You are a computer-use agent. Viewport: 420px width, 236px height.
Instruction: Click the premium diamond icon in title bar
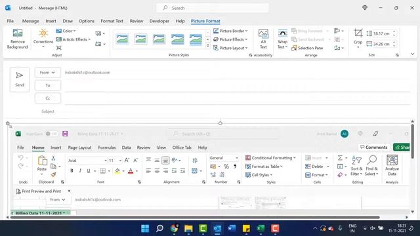click(365, 8)
